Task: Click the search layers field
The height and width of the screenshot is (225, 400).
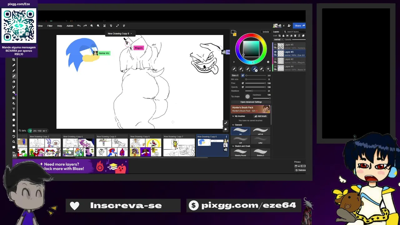Action: point(294,32)
